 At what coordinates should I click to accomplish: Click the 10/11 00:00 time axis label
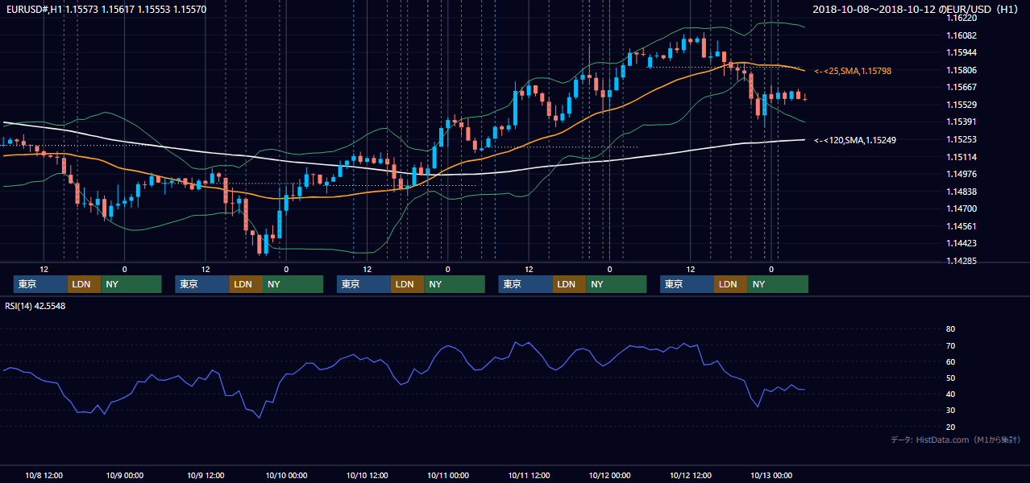(448, 475)
